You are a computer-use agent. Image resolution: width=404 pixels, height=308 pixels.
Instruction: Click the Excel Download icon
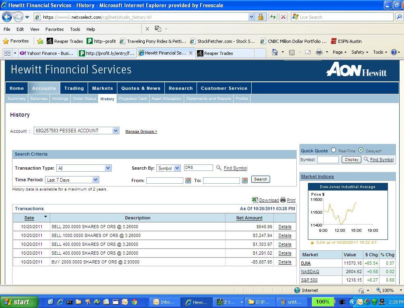[x=255, y=200]
